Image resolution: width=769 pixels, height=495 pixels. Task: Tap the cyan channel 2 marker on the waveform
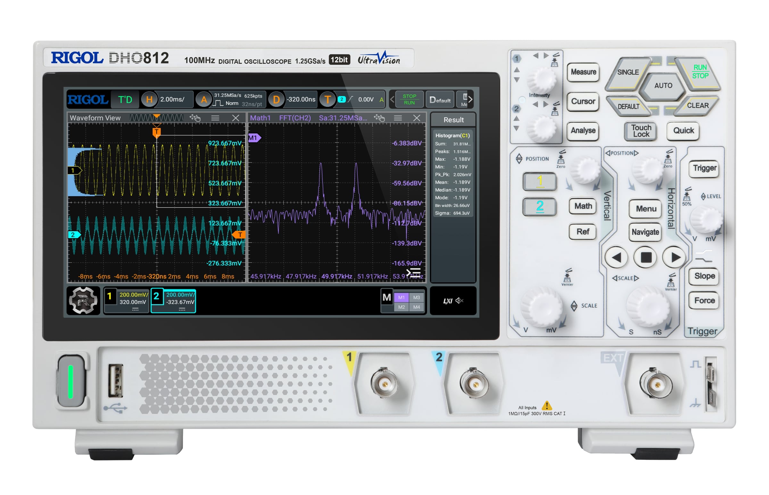pyautogui.click(x=74, y=235)
